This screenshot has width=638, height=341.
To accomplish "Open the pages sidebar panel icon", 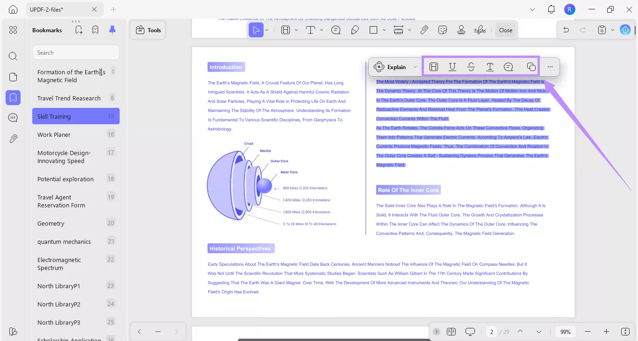I will pos(13,77).
